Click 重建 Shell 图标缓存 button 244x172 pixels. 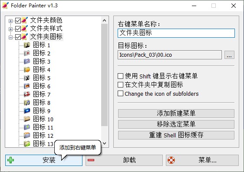176,135
